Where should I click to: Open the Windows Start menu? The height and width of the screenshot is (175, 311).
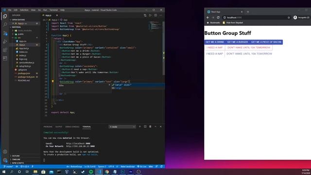point(4,172)
